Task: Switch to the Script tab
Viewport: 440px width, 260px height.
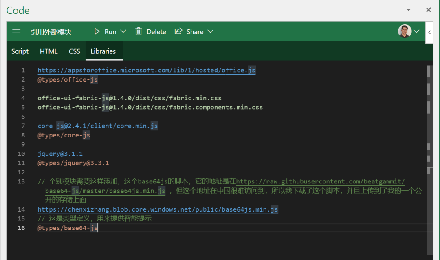Action: click(x=20, y=51)
